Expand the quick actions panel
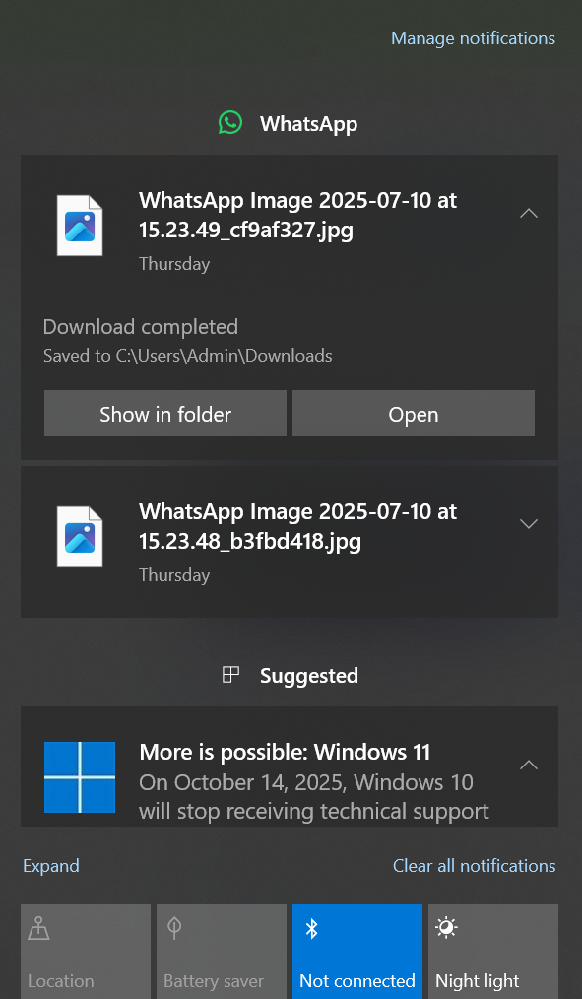 coord(50,865)
